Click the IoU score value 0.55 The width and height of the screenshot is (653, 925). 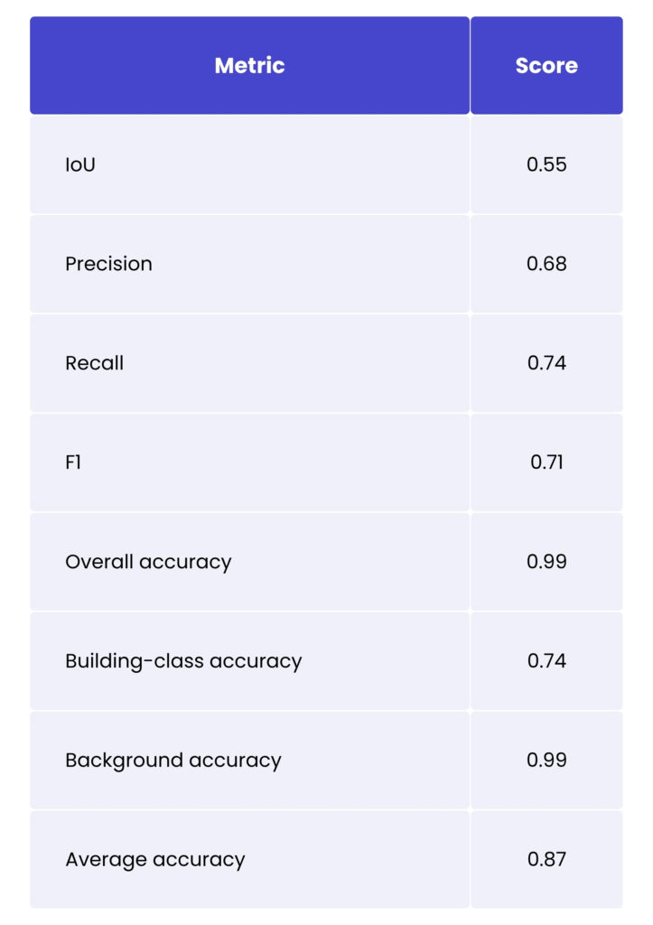pyautogui.click(x=546, y=164)
